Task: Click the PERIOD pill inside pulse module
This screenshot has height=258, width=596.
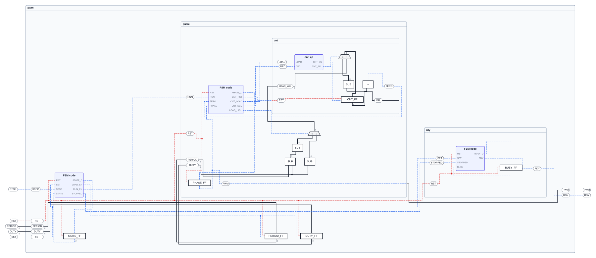Action: tap(192, 160)
